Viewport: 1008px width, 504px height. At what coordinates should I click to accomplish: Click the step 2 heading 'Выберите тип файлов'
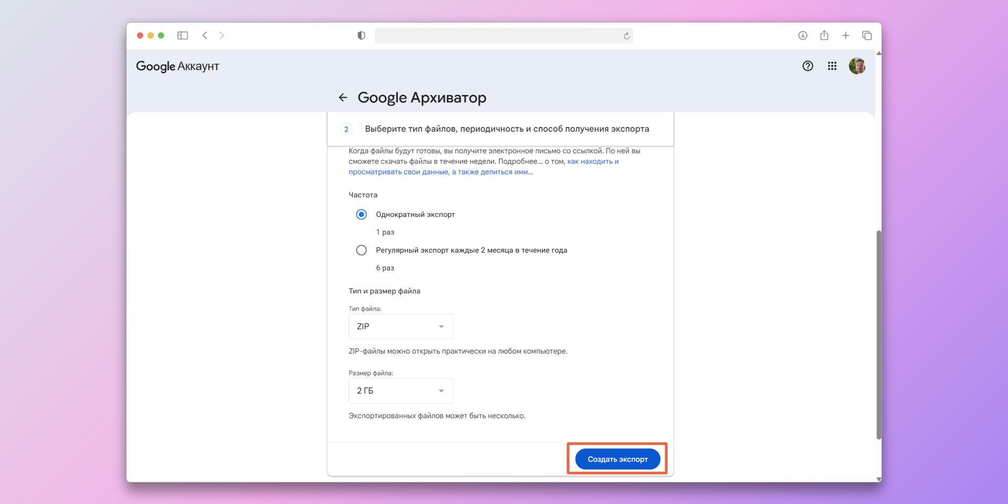507,129
